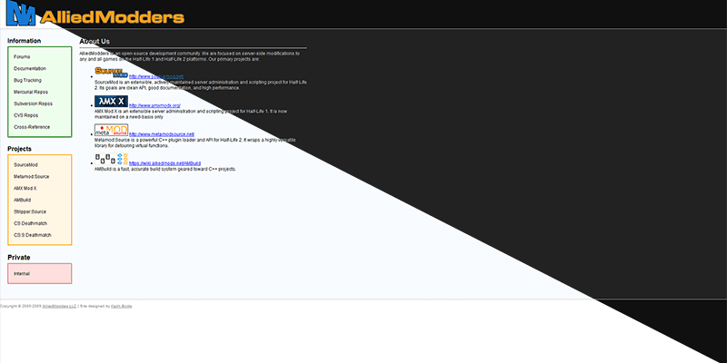Follow the http://www.sourcemod.net/ link
Viewport: 727px width, 363px height.
(156, 76)
